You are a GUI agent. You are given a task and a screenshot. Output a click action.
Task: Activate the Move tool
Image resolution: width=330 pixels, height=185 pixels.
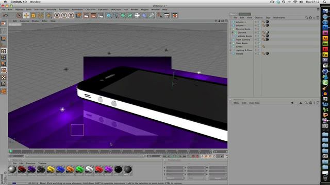pos(26,15)
